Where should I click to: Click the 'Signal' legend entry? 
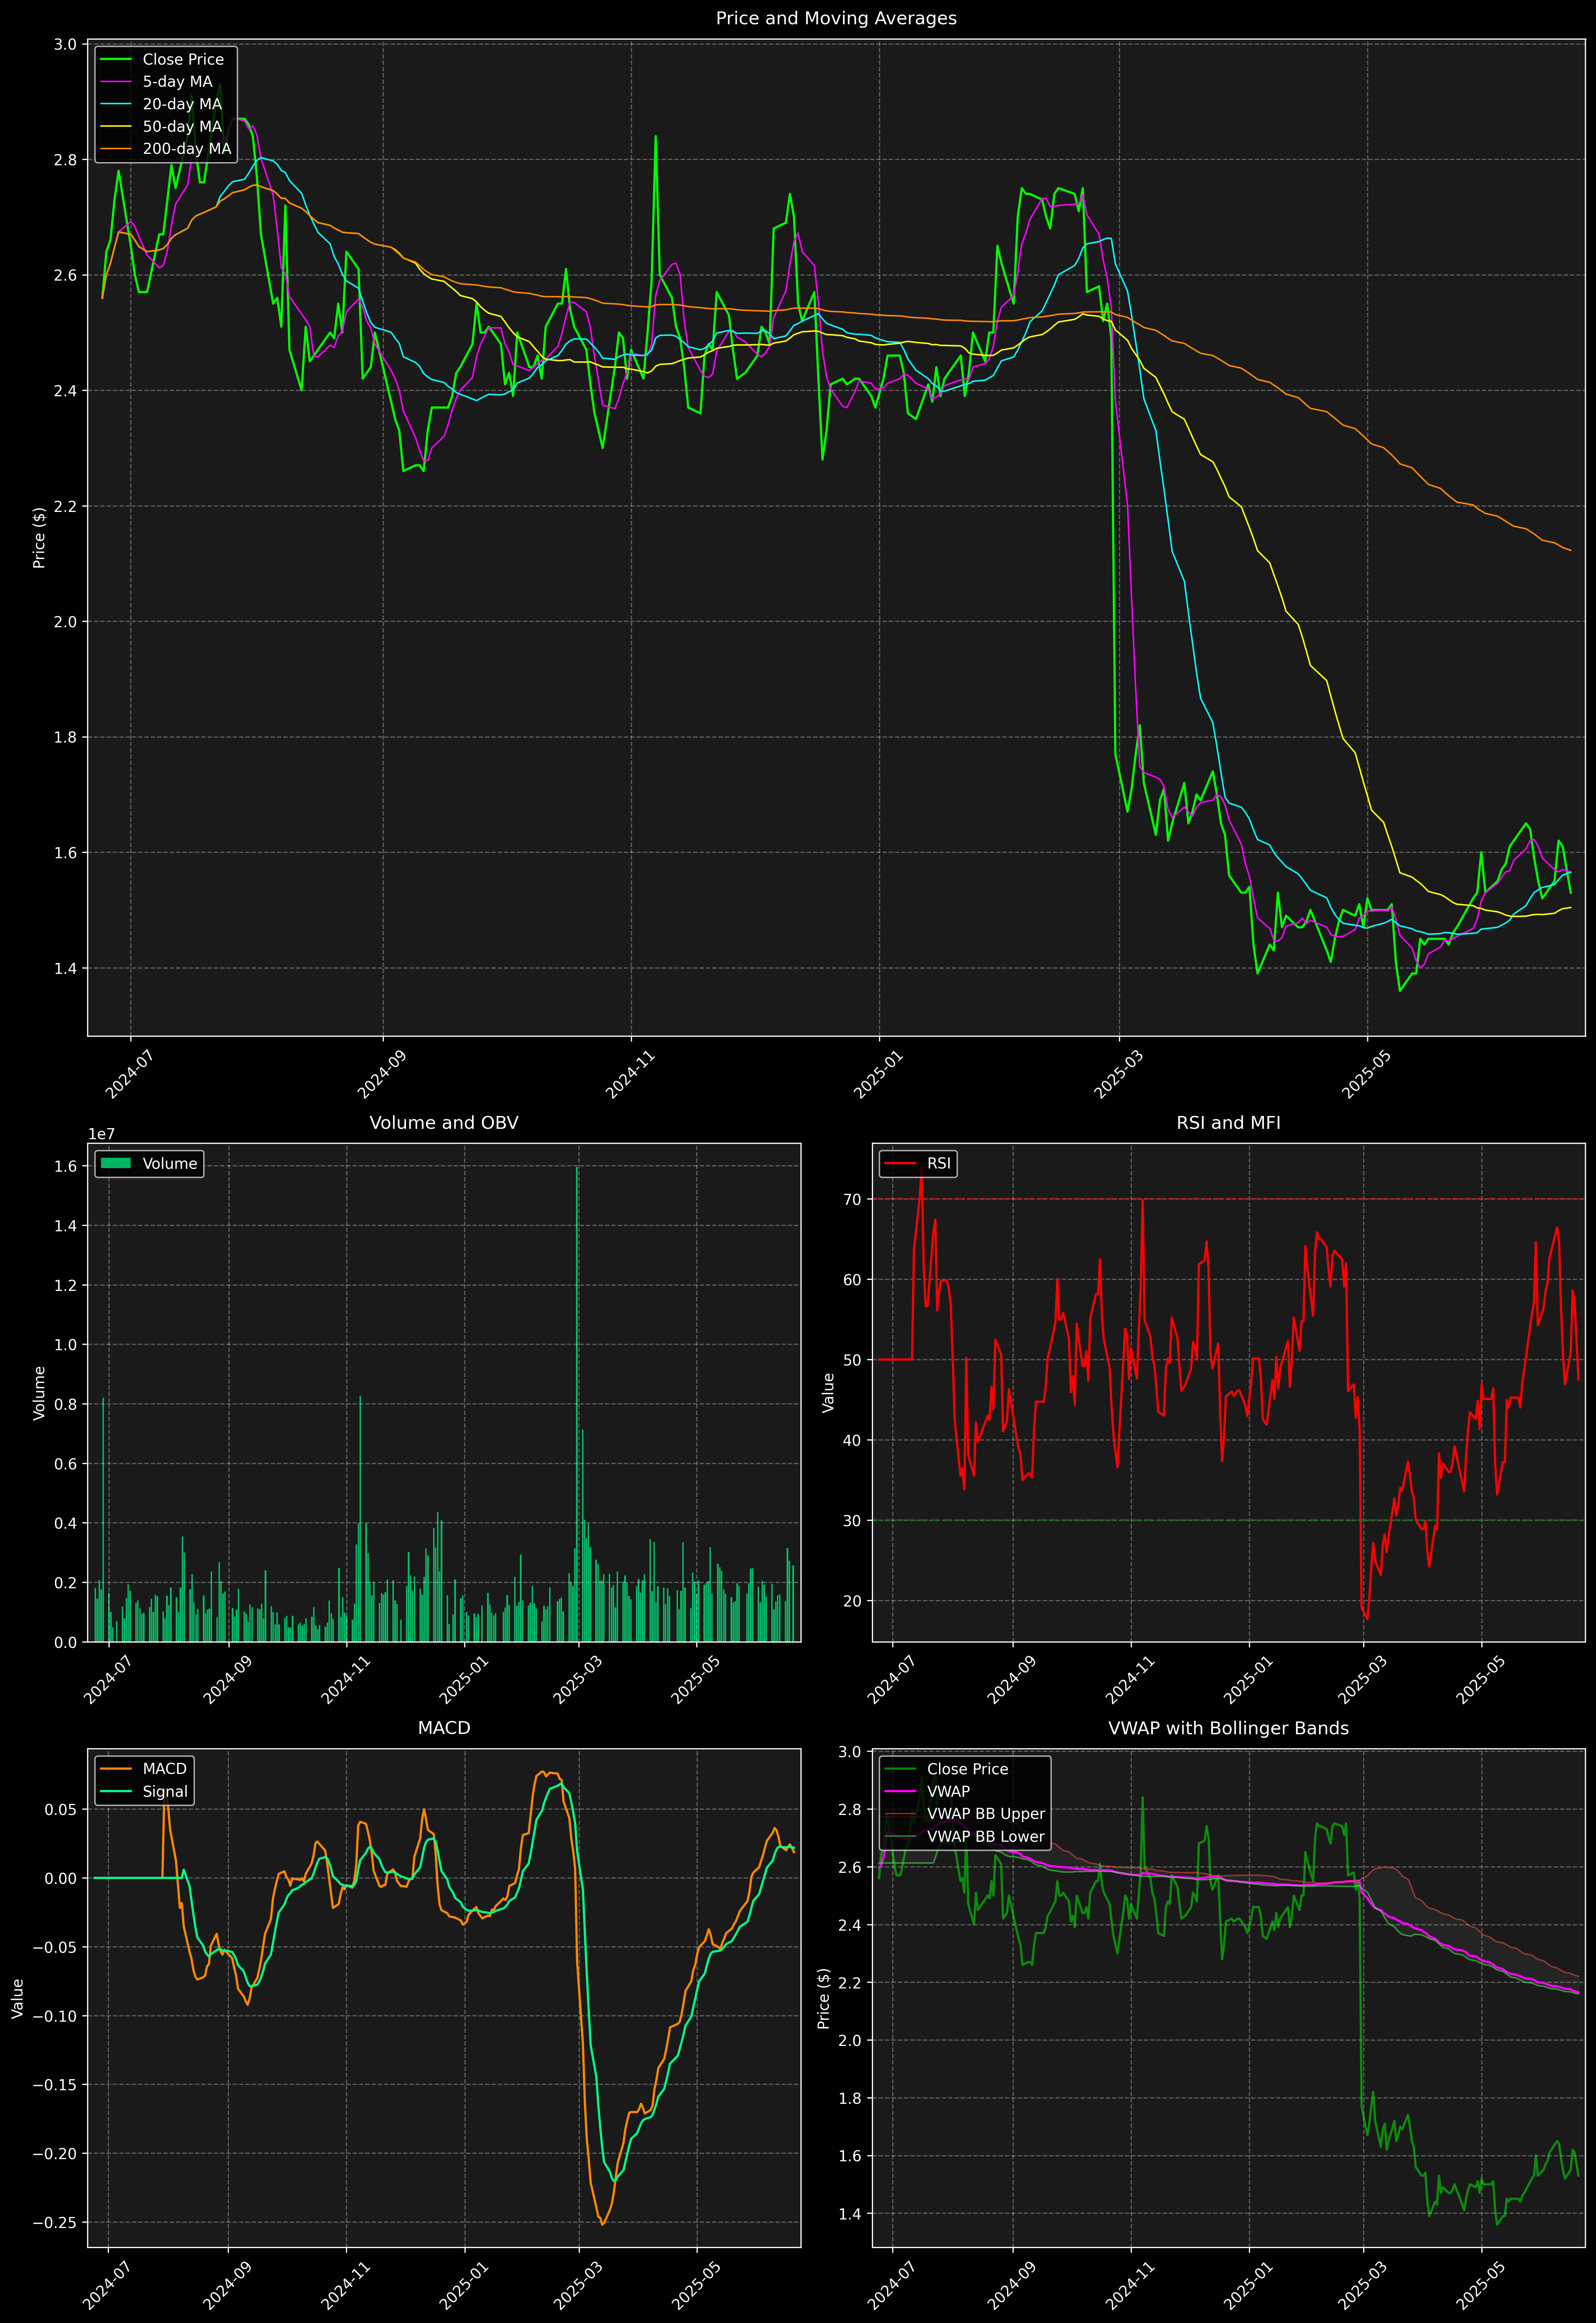[165, 1791]
